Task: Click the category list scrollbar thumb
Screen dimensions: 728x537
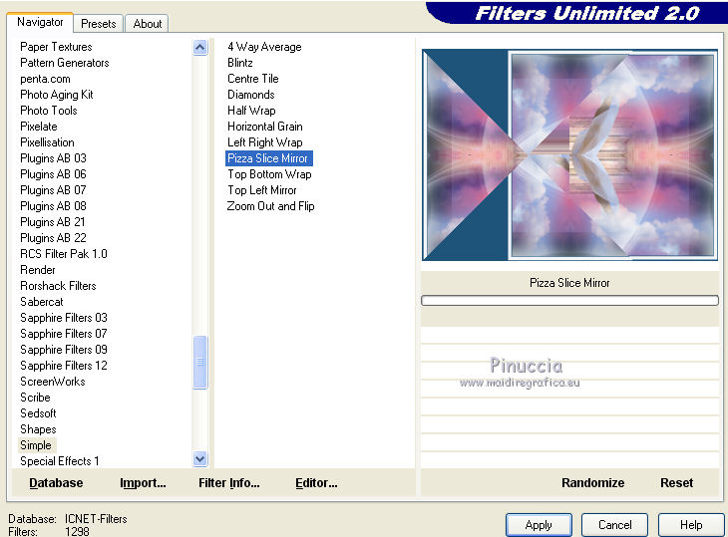Action: pos(200,362)
